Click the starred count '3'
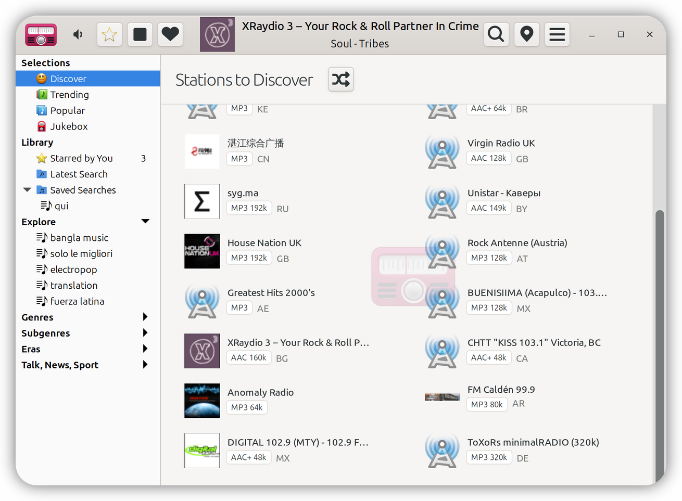 click(x=143, y=158)
